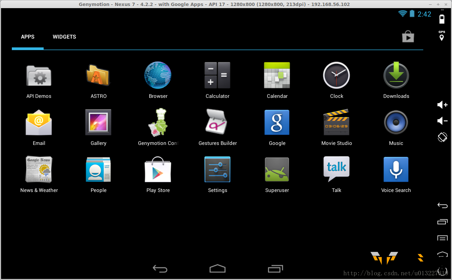Tap Android back navigation button
This screenshot has height=280, width=452.
(160, 269)
